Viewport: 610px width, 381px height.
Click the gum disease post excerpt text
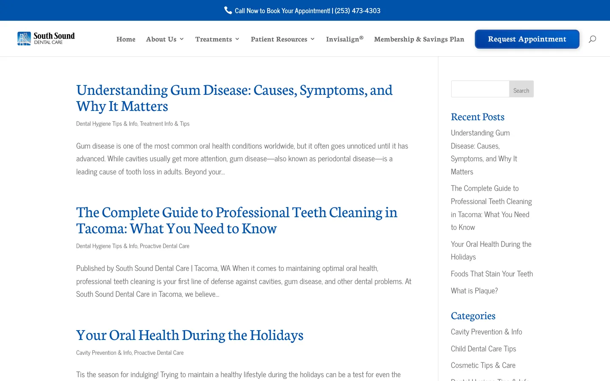(x=242, y=159)
